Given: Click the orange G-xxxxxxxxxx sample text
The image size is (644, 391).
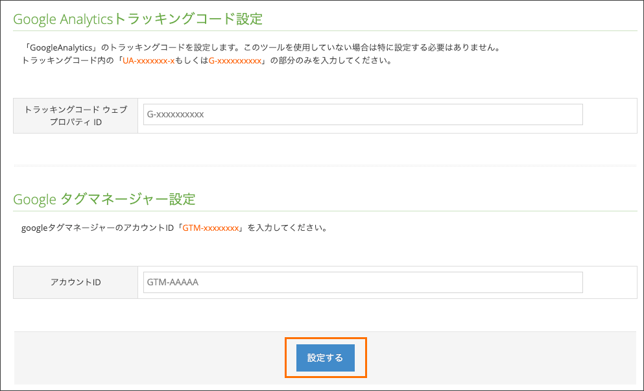Looking at the screenshot, I should pos(235,61).
